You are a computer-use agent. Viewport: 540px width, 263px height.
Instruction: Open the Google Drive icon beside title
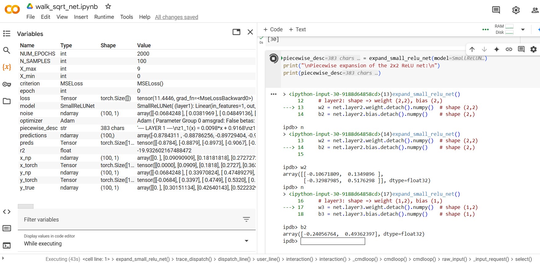pos(30,6)
